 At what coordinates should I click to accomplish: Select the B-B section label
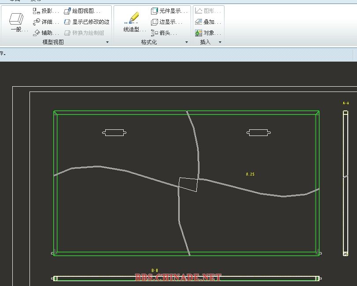click(155, 270)
